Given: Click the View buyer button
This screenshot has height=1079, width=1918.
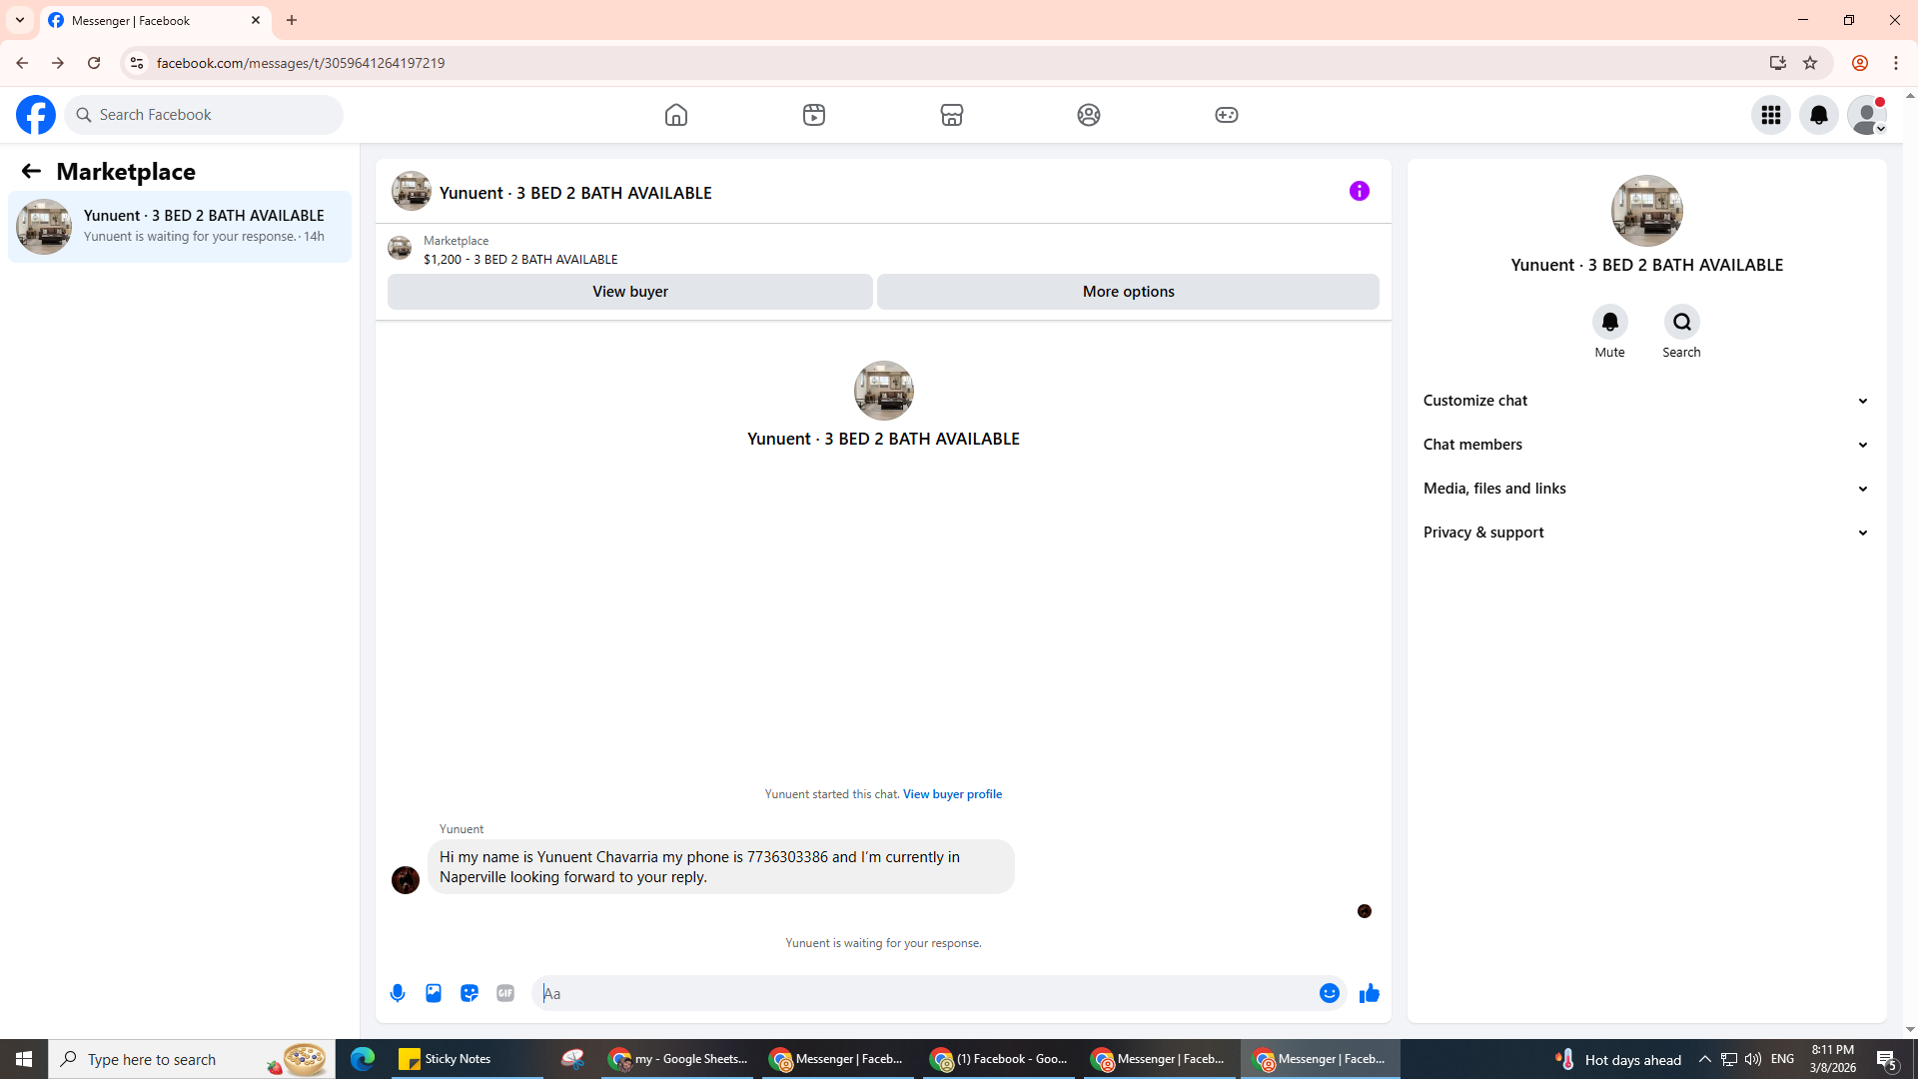Looking at the screenshot, I should coord(629,292).
